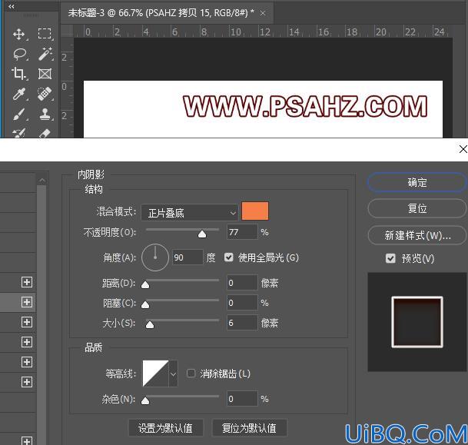Select the Rectangular Marquee tool
Image resolution: width=468 pixels, height=445 pixels.
point(45,34)
